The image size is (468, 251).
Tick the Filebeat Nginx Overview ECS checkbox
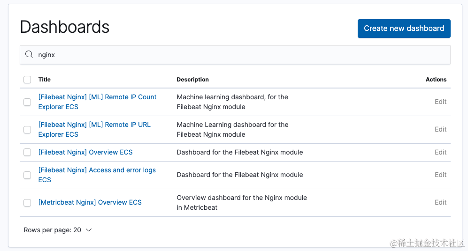pos(27,152)
